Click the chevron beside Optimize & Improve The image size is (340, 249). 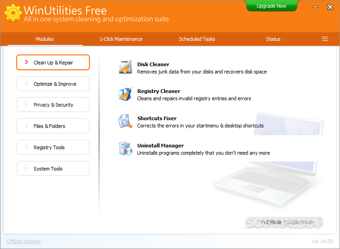pos(26,83)
